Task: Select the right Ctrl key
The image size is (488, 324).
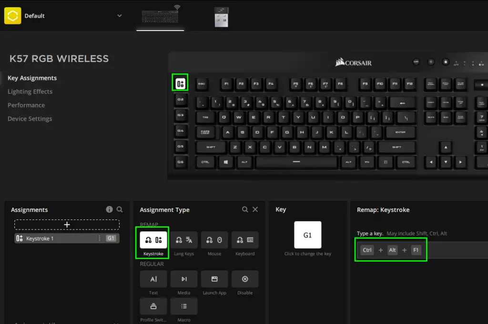Action: click(x=406, y=162)
